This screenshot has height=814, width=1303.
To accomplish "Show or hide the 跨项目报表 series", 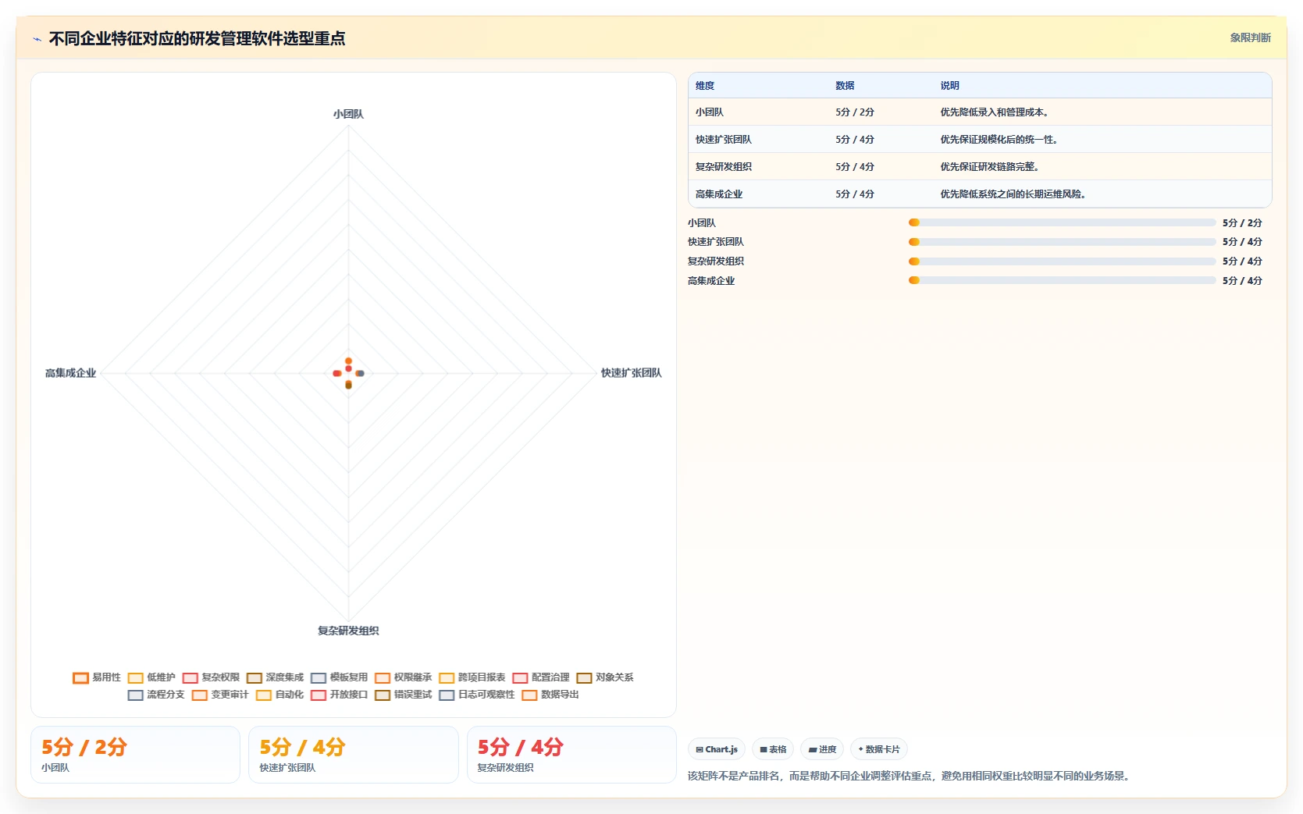I will point(472,677).
